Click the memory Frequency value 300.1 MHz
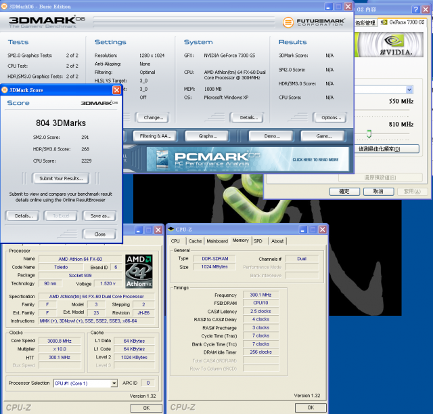The width and height of the screenshot is (433, 414). pyautogui.click(x=260, y=295)
